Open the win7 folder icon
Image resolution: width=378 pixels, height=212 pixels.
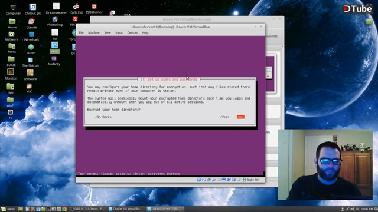pyautogui.click(x=10, y=102)
